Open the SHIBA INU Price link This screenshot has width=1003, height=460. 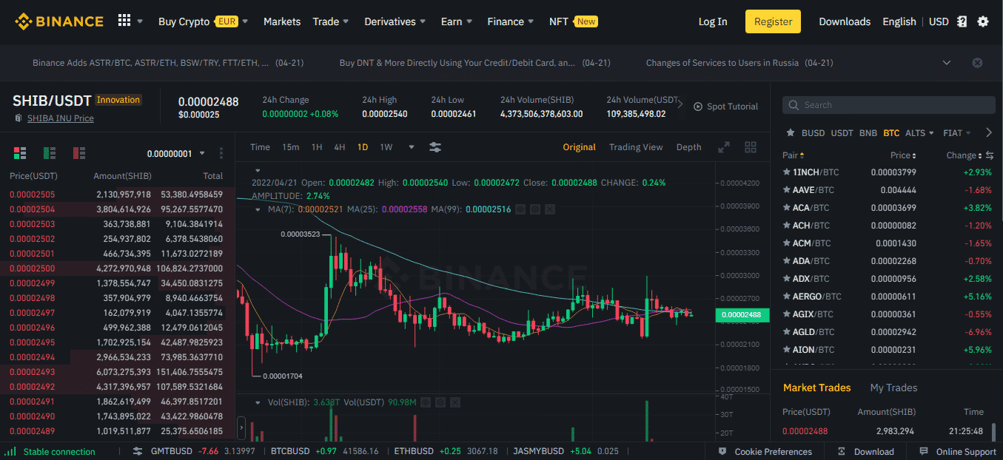click(x=60, y=118)
